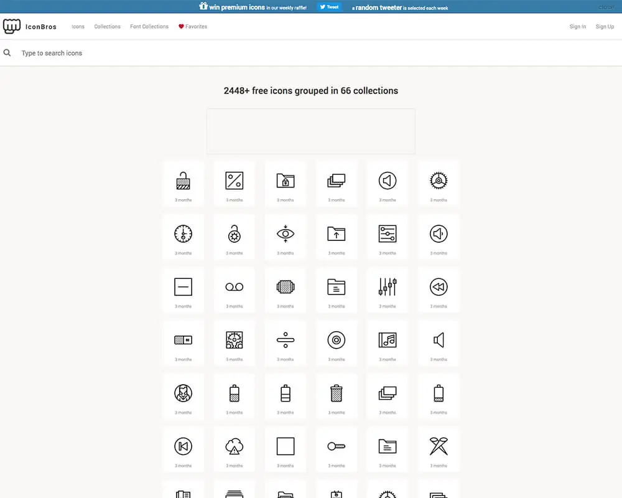The height and width of the screenshot is (498, 622).
Task: Select the empty square icon
Action: point(285,446)
